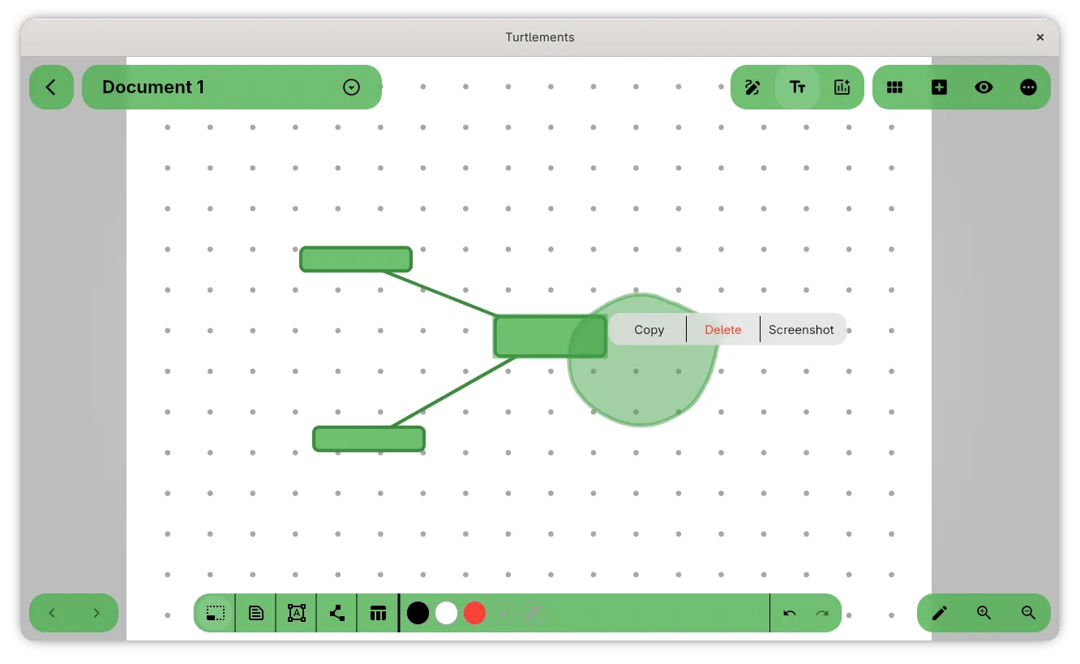Screen dimensions: 1080x664
Task: Go to previous page arrow
Action: click(x=52, y=613)
